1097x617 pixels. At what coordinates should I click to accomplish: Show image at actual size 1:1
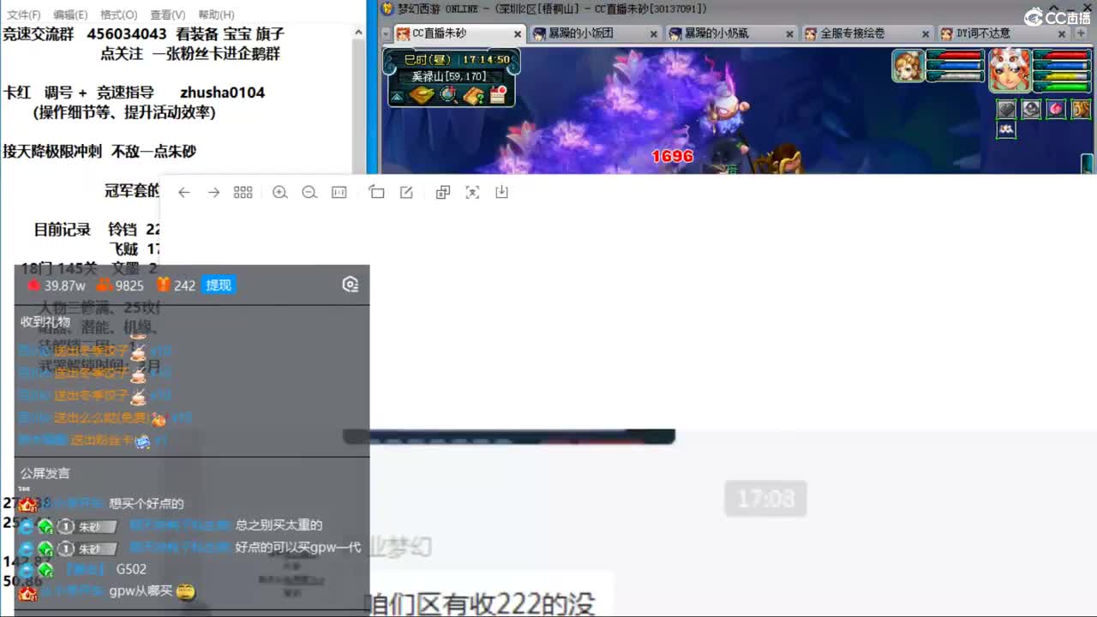click(339, 193)
